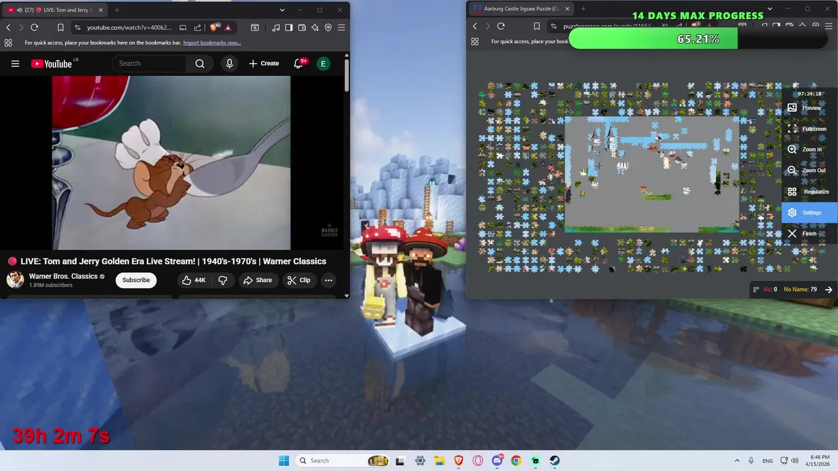Open the puzzle Settings
This screenshot has width=838, height=471.
(x=809, y=213)
